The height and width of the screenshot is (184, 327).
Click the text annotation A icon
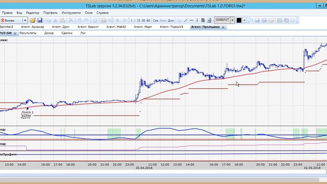[209, 20]
